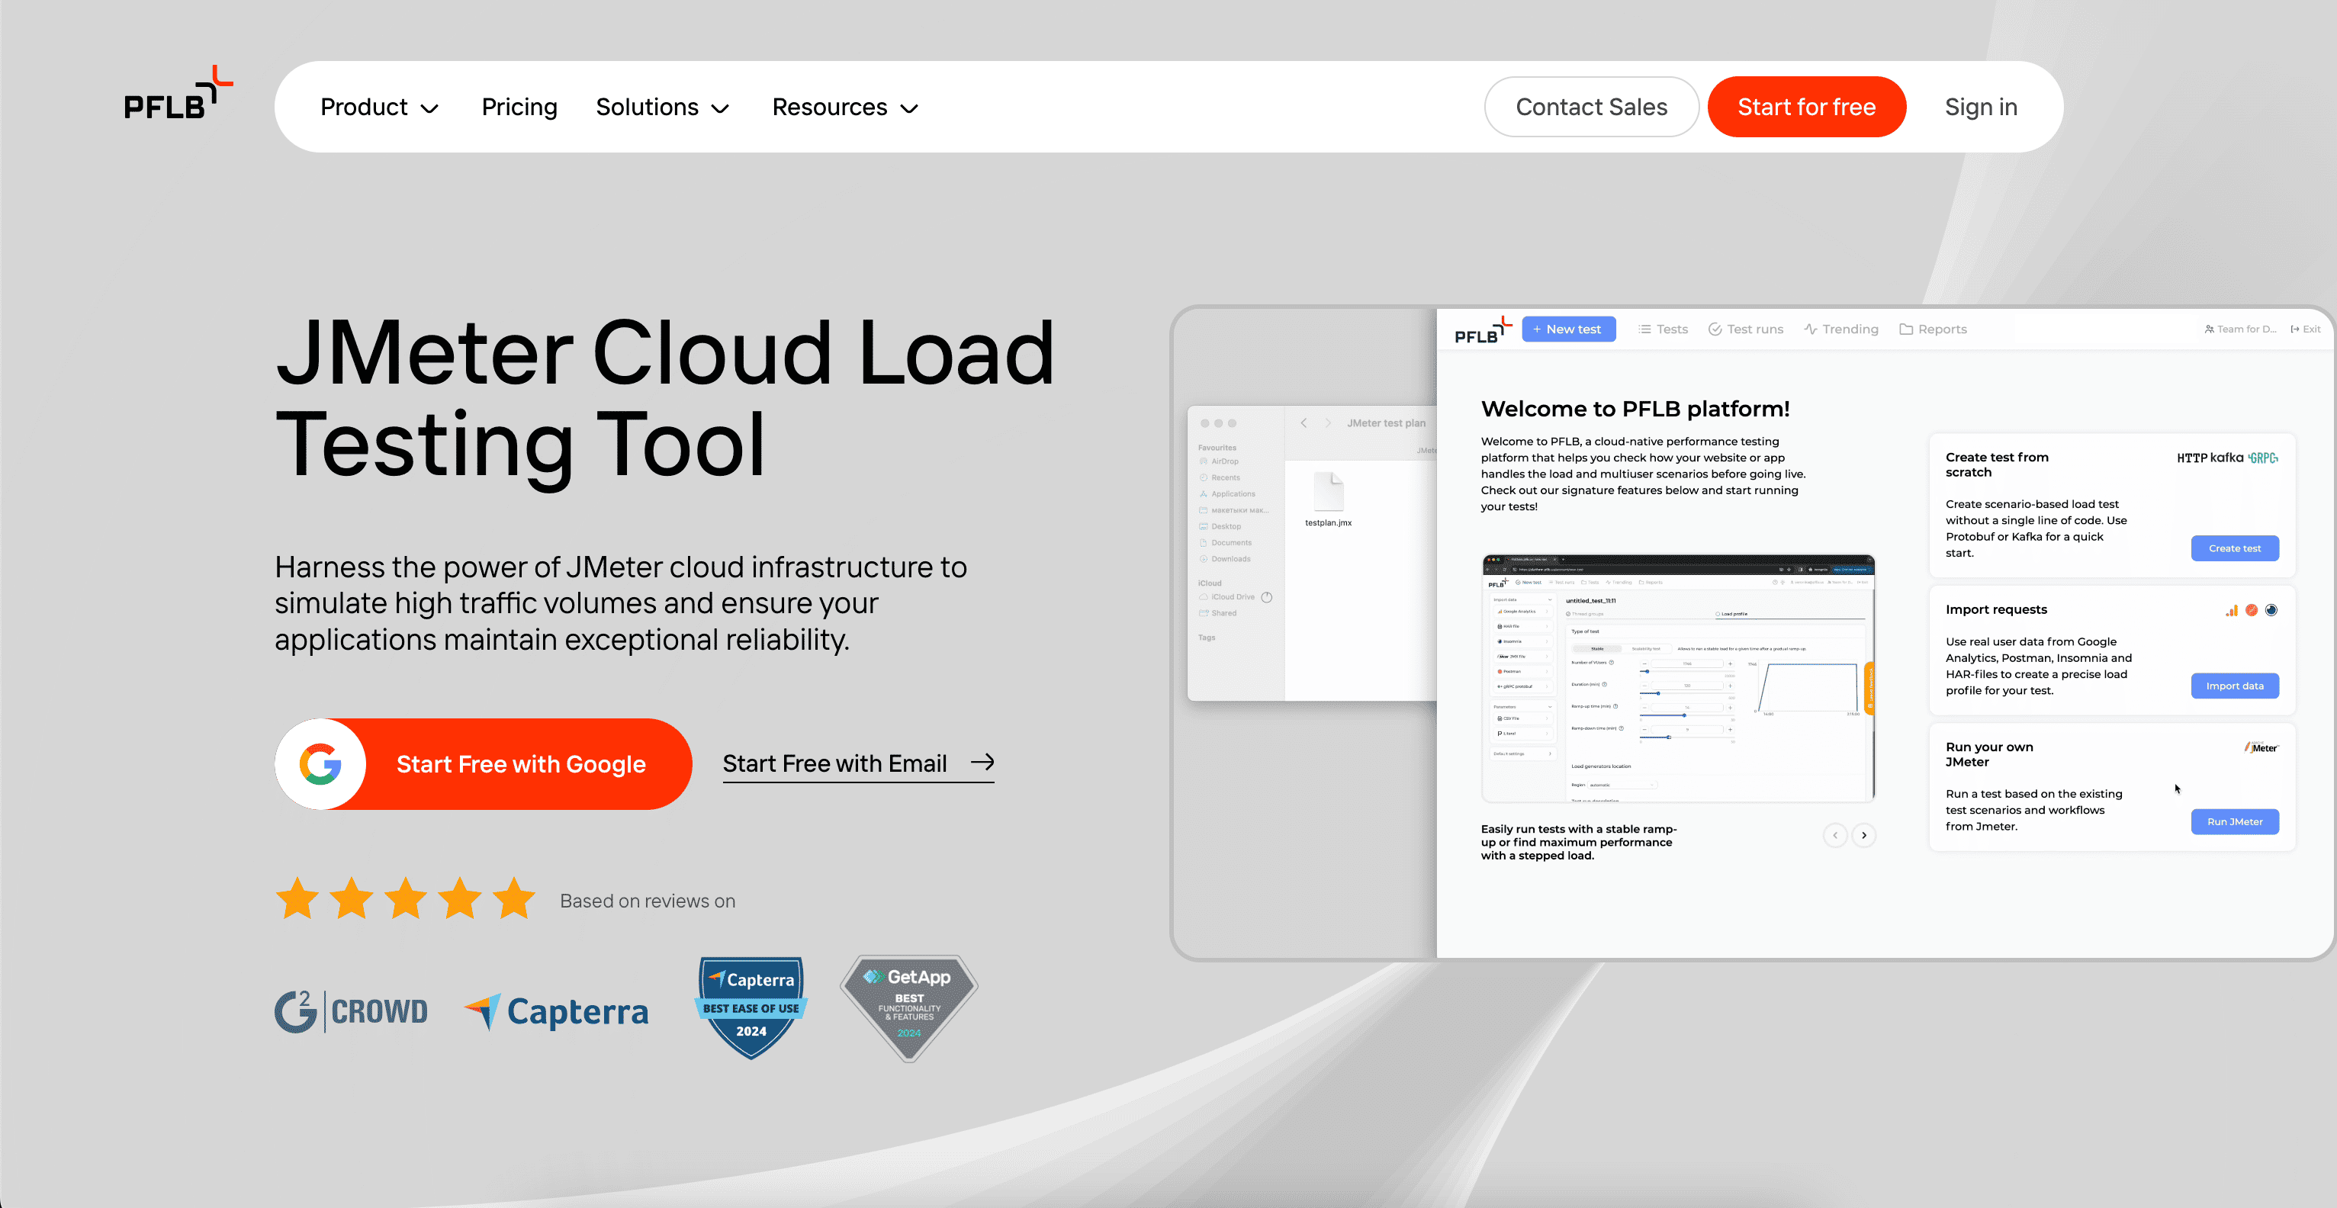
Task: Expand the Product dropdown menu
Action: click(379, 107)
